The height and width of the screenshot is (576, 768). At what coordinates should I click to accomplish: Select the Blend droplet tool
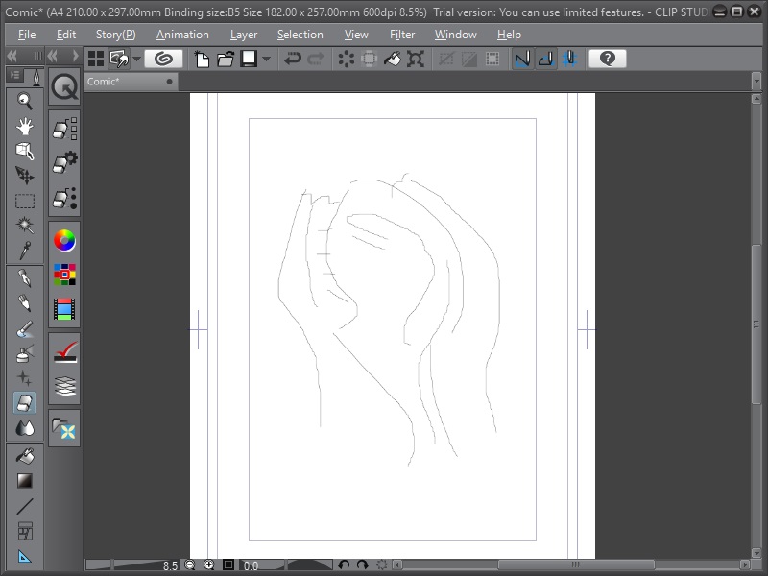coord(24,429)
